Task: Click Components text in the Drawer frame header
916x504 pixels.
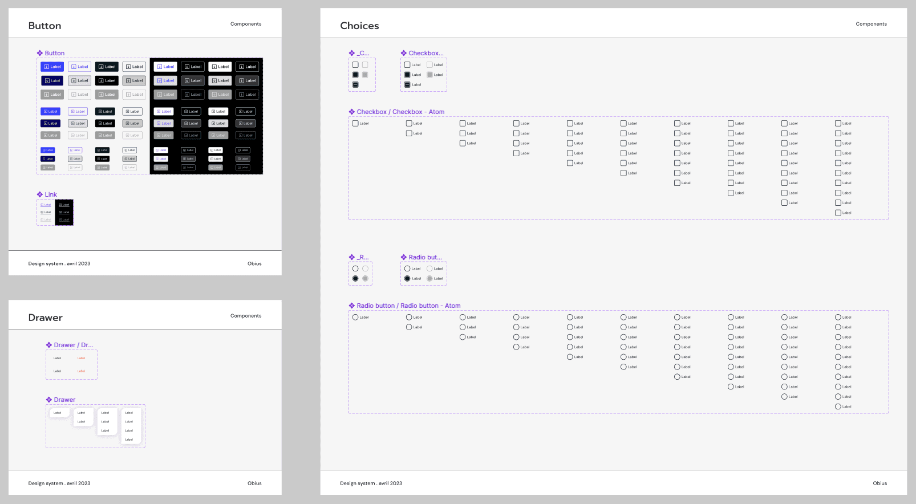Action: point(246,316)
